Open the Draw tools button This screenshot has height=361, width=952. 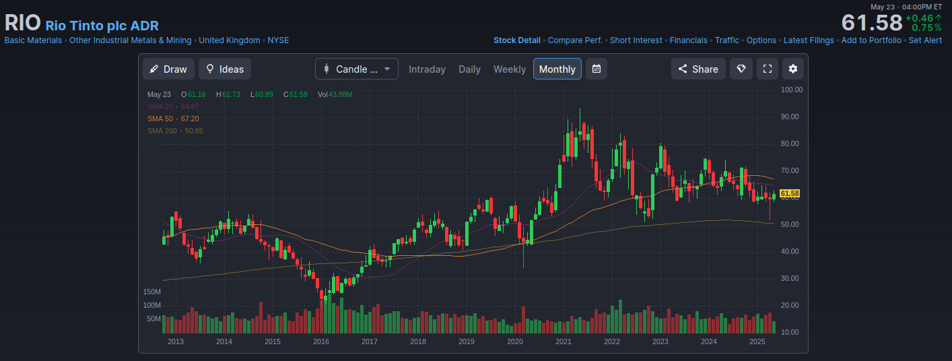click(168, 69)
